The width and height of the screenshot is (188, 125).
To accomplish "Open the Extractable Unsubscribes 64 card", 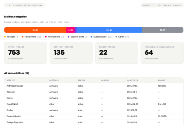I will 162,53.
